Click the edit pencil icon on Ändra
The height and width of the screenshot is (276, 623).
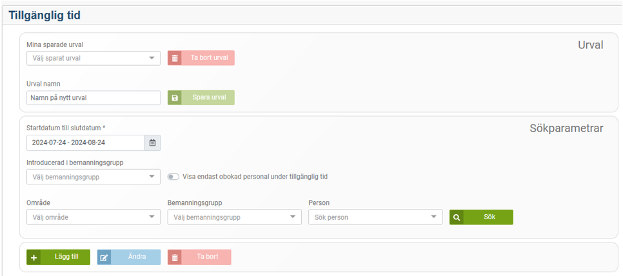[x=104, y=257]
